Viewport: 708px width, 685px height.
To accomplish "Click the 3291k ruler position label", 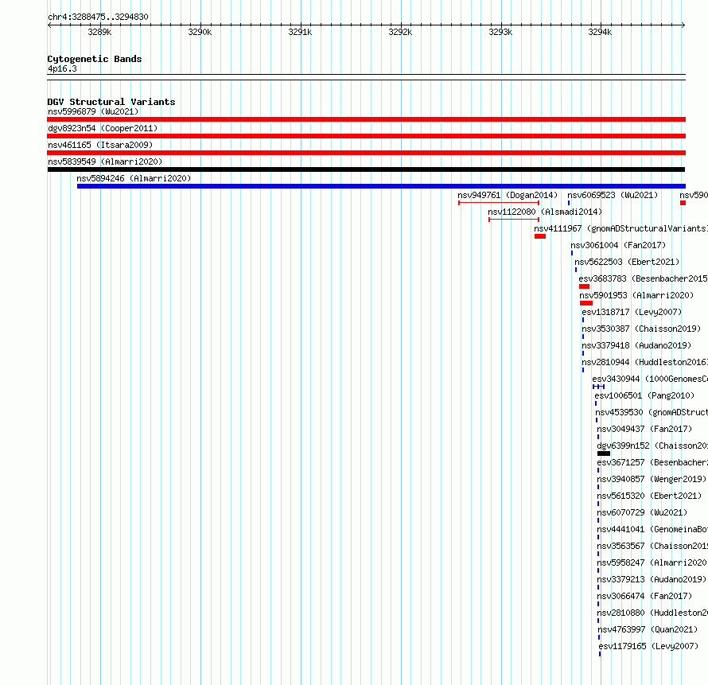I will [x=300, y=32].
